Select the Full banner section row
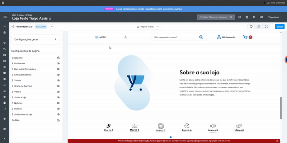Screen dimensions: 287x143 pos(36,64)
